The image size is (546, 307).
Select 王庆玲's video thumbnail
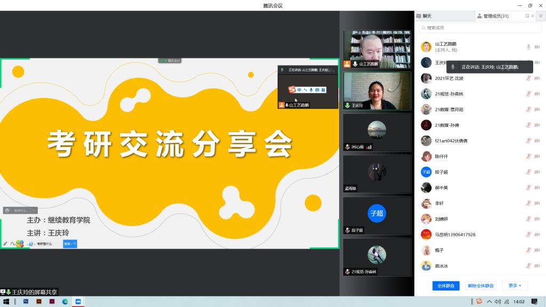(377, 91)
